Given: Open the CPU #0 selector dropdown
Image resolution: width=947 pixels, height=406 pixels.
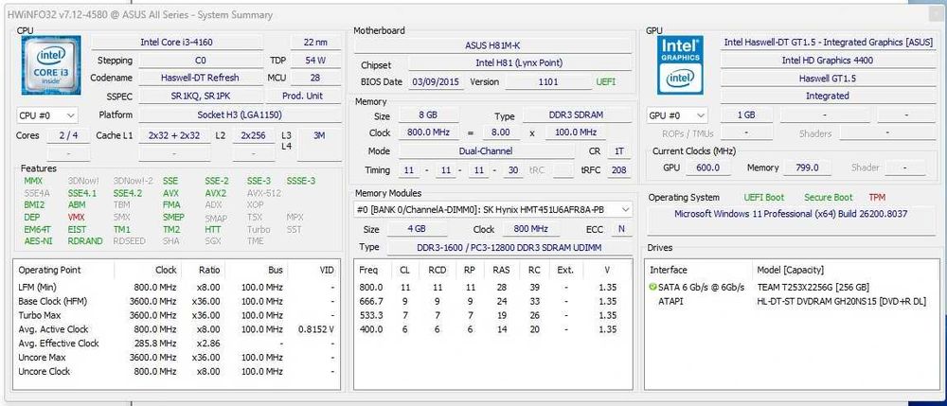Looking at the screenshot, I should pos(47,115).
